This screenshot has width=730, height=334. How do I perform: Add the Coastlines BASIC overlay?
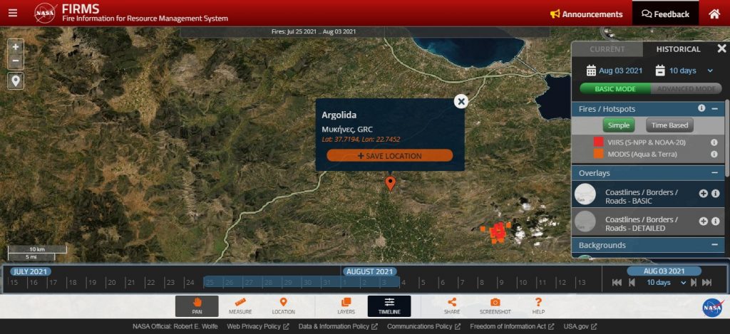click(703, 194)
